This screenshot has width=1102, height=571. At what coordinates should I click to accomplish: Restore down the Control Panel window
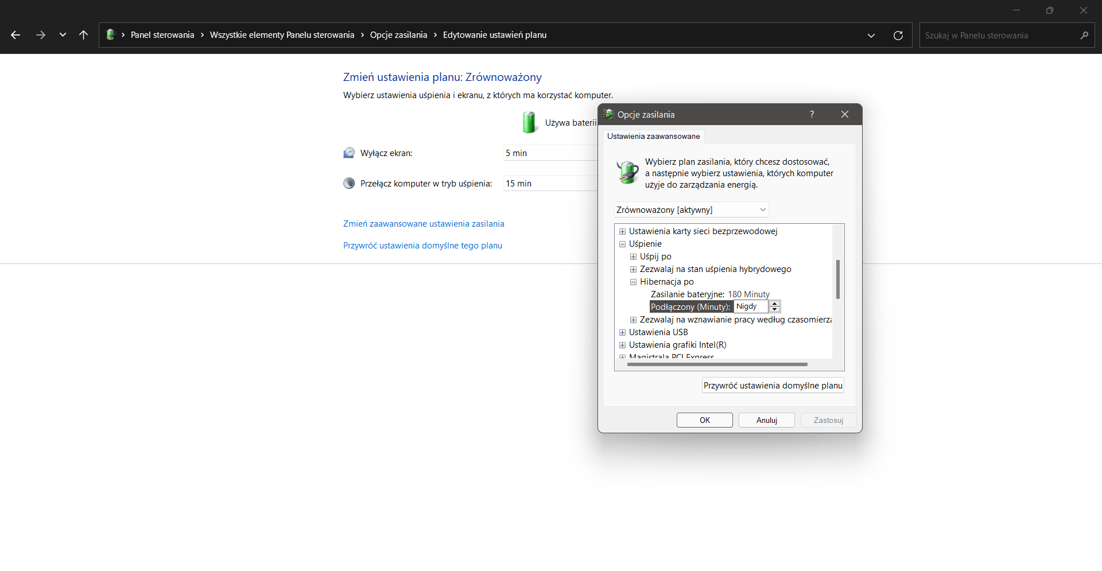click(1050, 10)
